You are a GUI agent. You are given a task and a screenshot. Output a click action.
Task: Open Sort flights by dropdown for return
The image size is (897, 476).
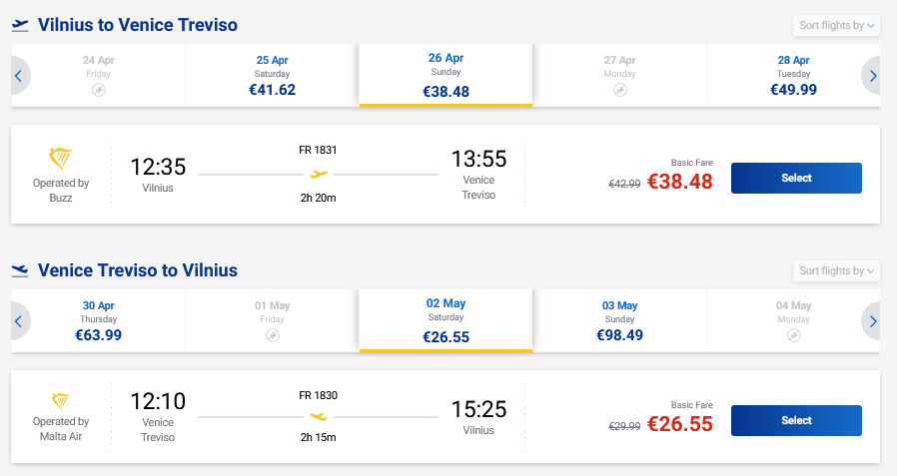836,270
